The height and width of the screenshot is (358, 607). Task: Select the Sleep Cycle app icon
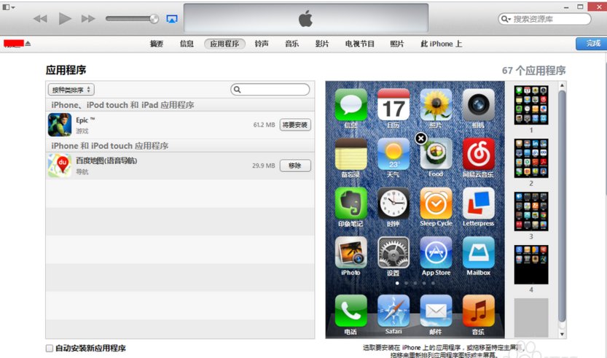[x=436, y=203]
